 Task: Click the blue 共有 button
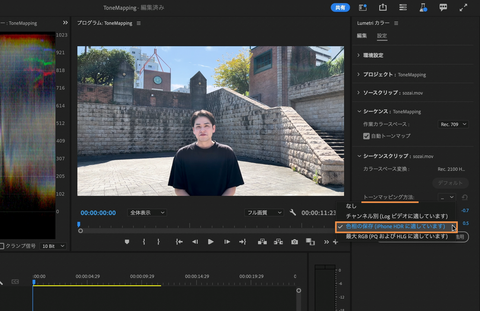coord(340,8)
